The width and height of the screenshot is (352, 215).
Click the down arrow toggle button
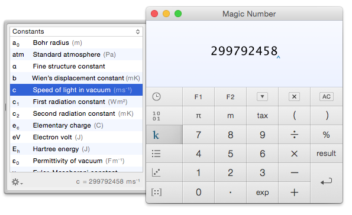tap(262, 97)
